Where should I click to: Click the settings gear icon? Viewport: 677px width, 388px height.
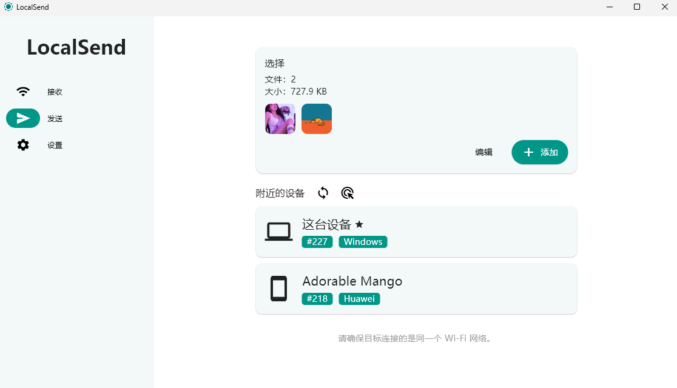(x=23, y=145)
